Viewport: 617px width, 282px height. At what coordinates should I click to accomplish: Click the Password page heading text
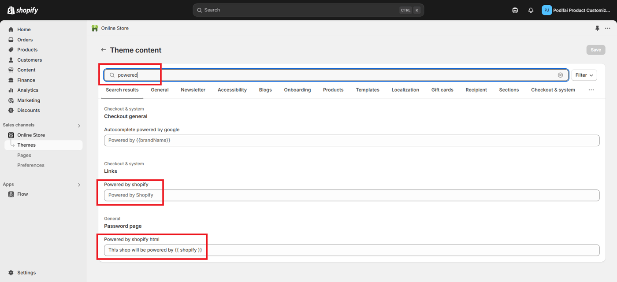point(123,226)
